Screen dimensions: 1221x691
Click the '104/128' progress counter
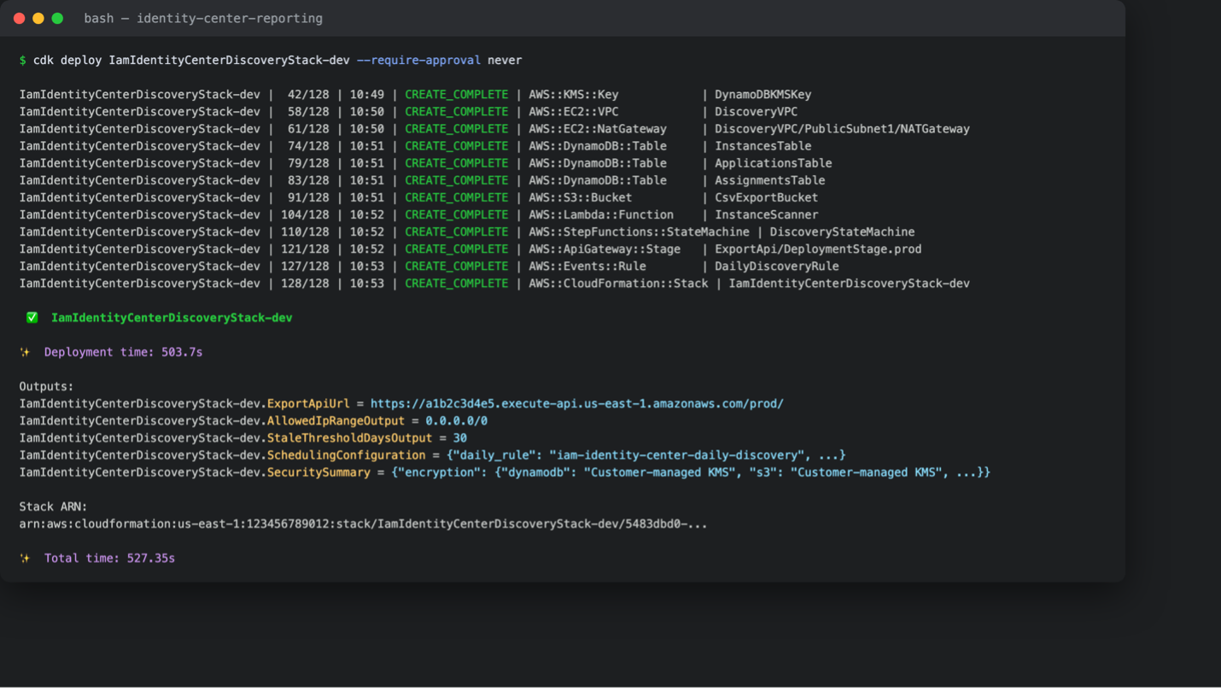coord(305,214)
